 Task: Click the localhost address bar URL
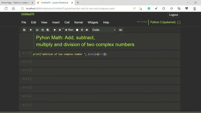tap(70, 8)
